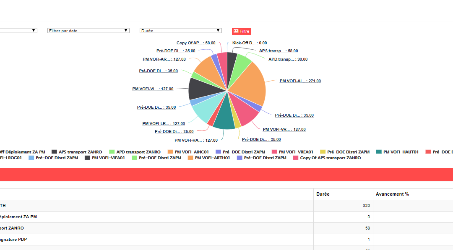Click the table's Durée cell showing 58
Viewport: 453px width, 250px height.
click(343, 228)
